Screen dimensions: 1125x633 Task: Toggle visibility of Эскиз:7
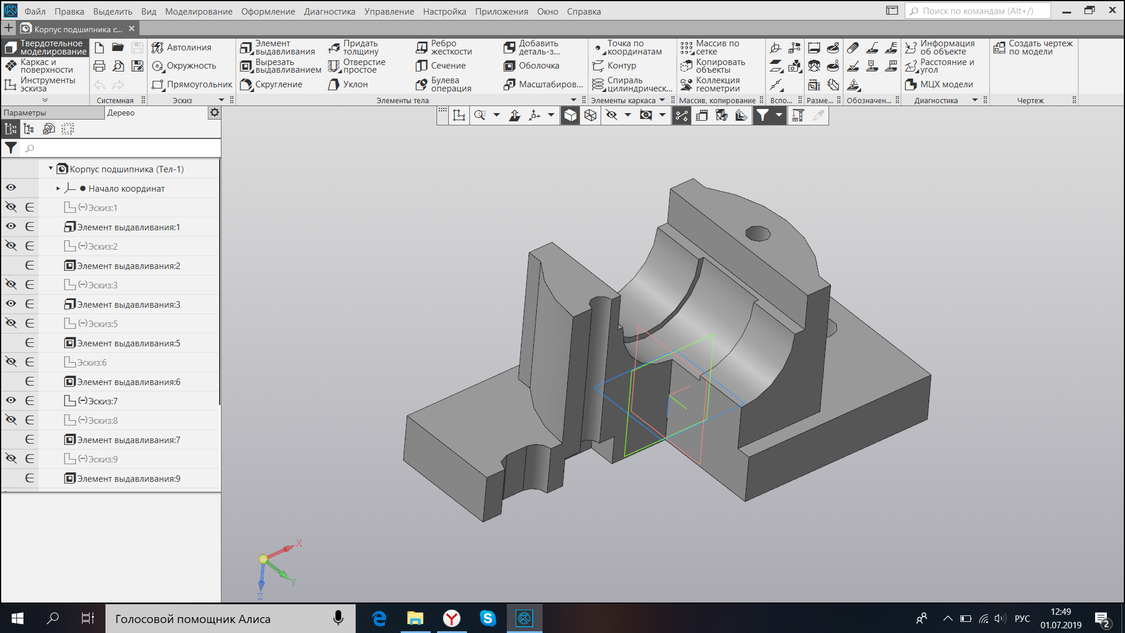point(11,400)
